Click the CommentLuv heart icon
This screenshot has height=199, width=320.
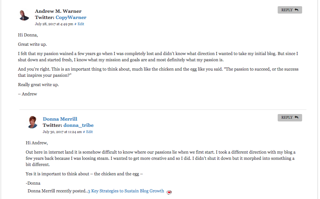(x=169, y=192)
